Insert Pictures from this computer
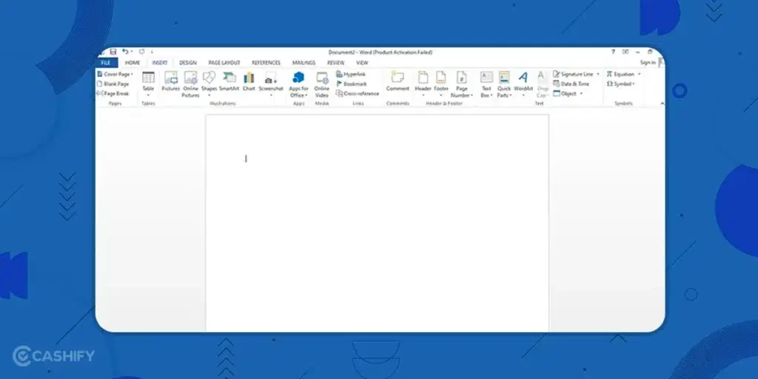 point(171,82)
